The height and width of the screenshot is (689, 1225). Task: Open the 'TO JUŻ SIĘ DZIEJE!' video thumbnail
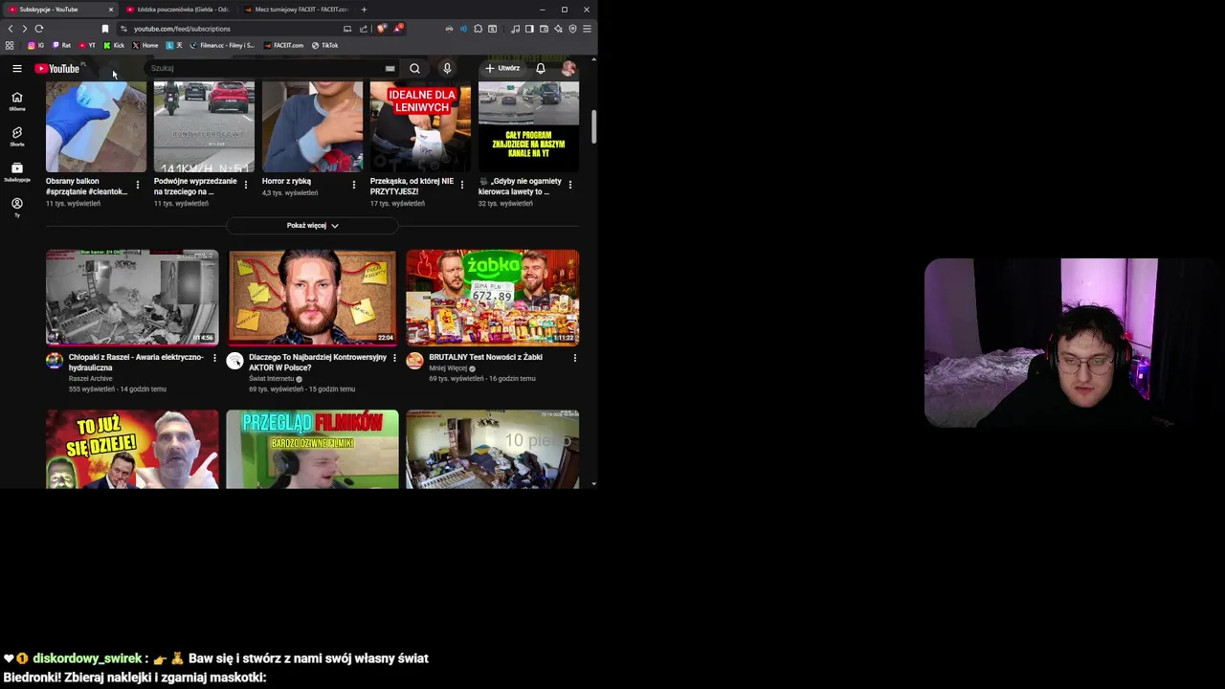[132, 449]
